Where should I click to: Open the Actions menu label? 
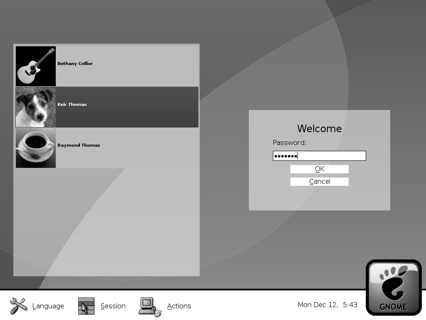pyautogui.click(x=179, y=306)
